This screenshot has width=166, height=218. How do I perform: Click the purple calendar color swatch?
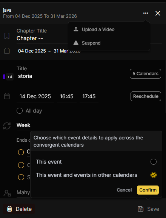point(4,77)
